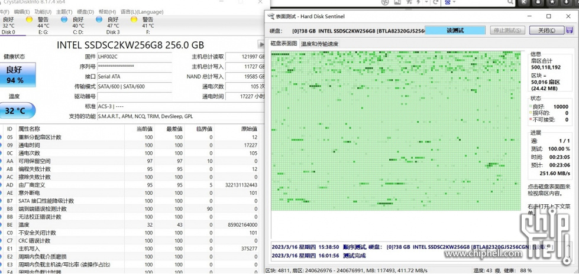Image resolution: width=579 pixels, height=274 pixels.
Task: Click the 属性名称 column header
Action: pyautogui.click(x=69, y=129)
